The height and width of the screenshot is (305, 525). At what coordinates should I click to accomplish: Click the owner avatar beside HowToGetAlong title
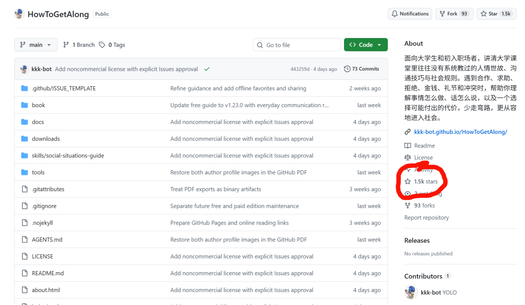click(19, 14)
